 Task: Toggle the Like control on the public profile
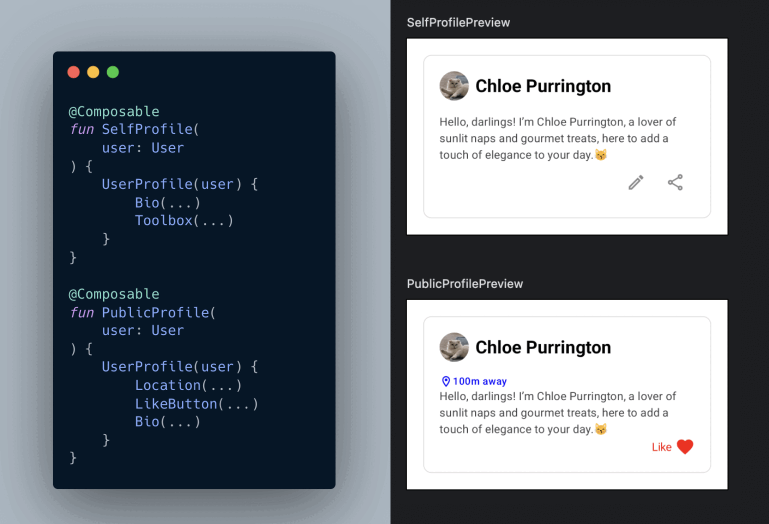tap(671, 446)
